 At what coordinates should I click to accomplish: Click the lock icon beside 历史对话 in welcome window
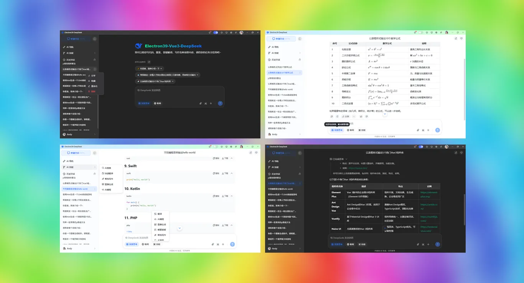94,60
